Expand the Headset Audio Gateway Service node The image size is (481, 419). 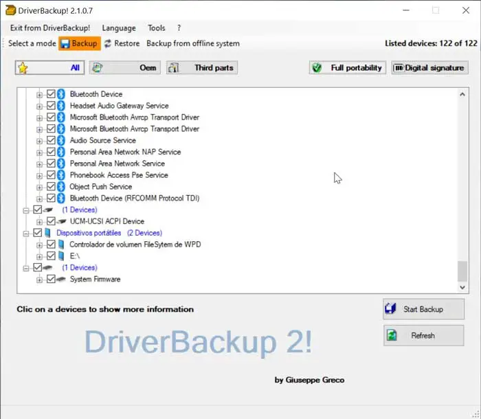click(x=39, y=106)
